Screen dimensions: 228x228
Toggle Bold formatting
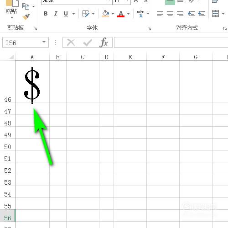coord(46,14)
